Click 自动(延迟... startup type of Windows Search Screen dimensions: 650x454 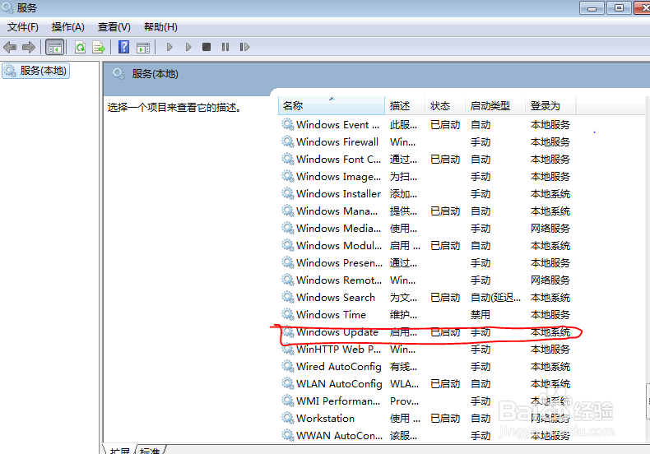(496, 298)
